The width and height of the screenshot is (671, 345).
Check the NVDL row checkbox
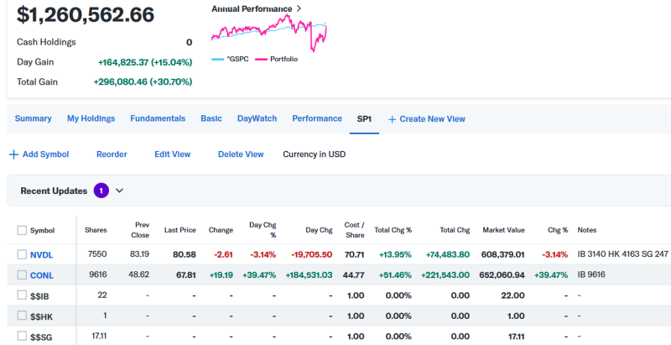(x=22, y=254)
